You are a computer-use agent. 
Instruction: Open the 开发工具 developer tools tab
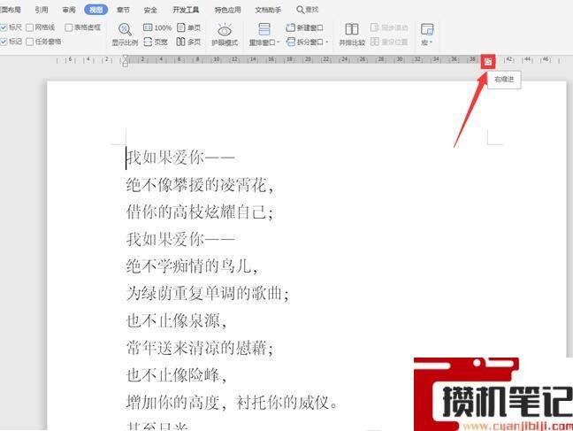tap(186, 10)
